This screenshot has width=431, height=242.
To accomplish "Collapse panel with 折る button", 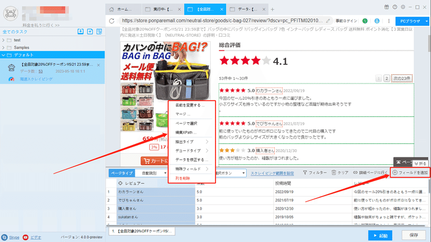I will pos(420,164).
